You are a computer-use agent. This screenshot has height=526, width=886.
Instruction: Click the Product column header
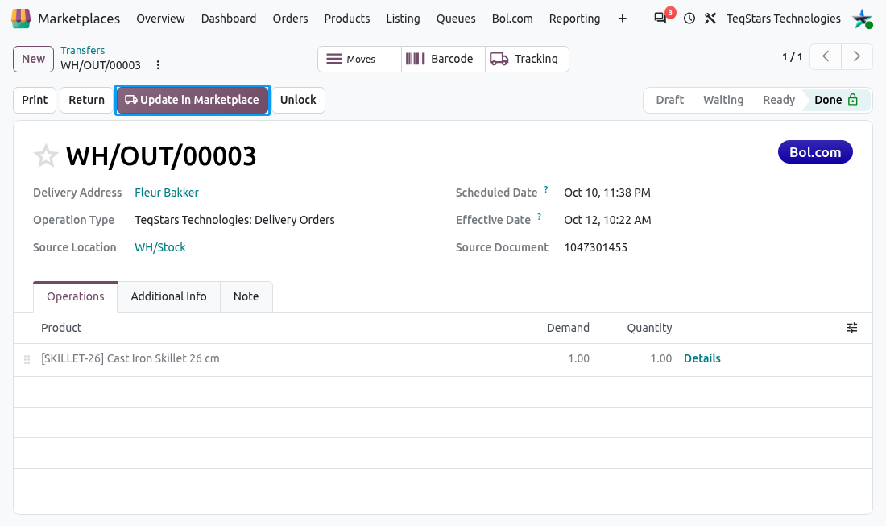tap(61, 328)
